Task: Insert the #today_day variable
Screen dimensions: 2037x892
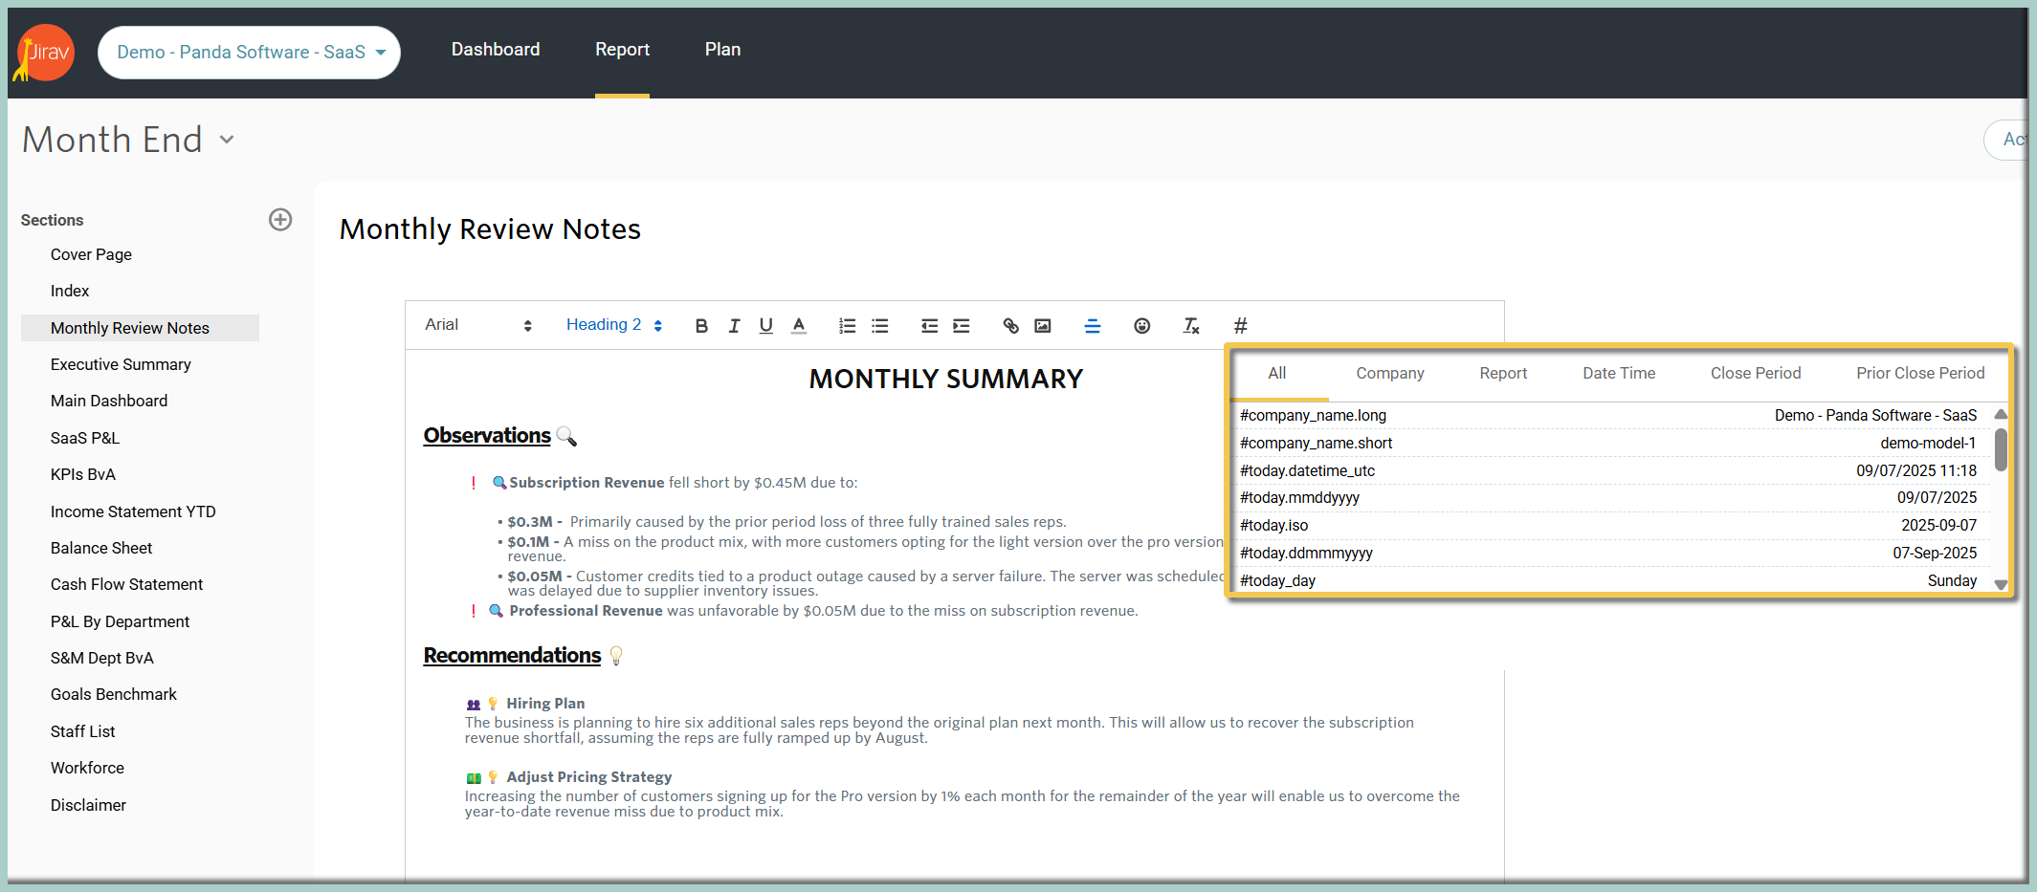Action: tap(1608, 581)
